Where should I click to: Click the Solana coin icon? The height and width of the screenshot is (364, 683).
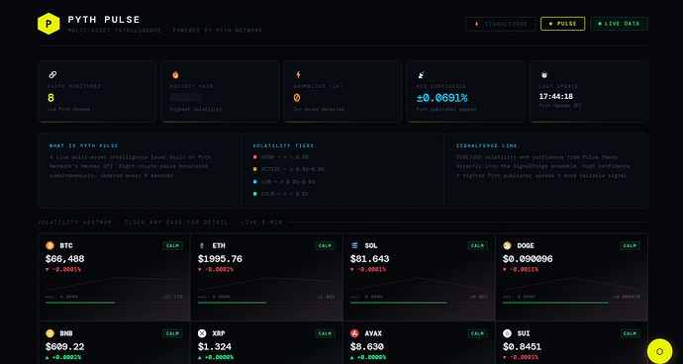[354, 245]
